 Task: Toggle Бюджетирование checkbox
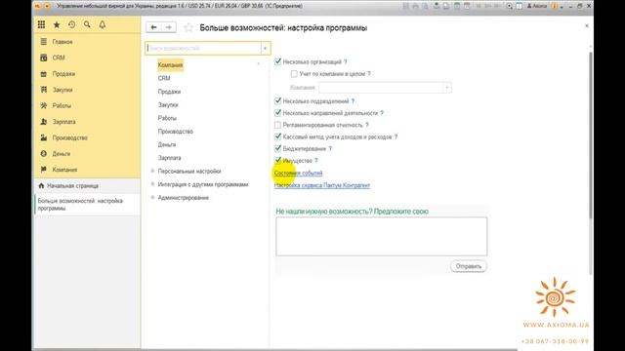pos(277,148)
